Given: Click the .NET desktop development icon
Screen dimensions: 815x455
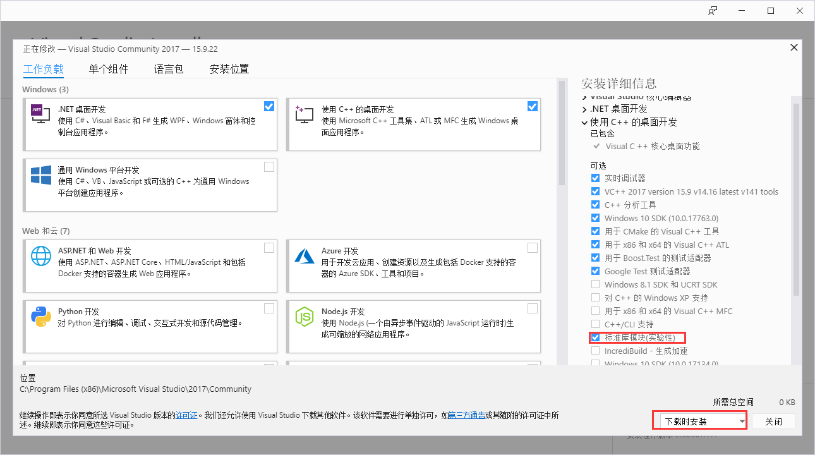Looking at the screenshot, I should click(40, 114).
